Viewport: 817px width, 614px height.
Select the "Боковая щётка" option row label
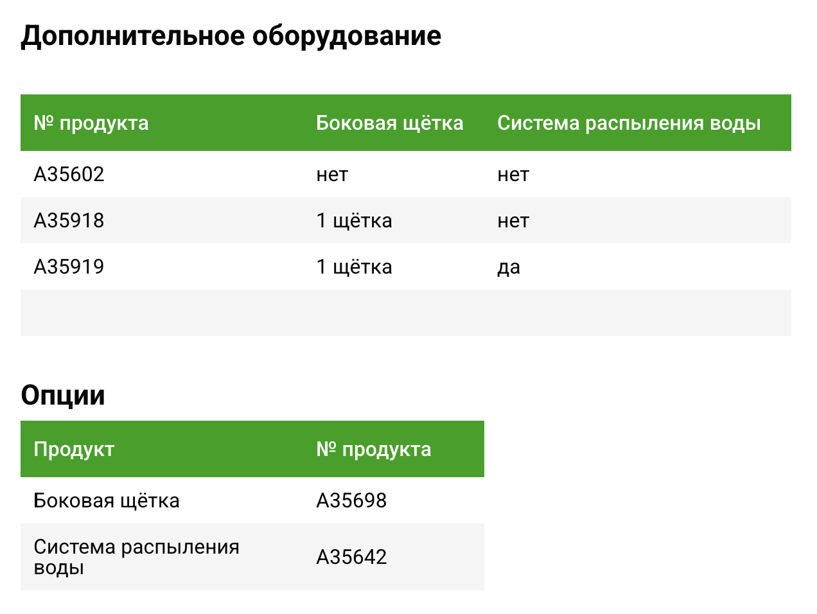[x=107, y=501]
